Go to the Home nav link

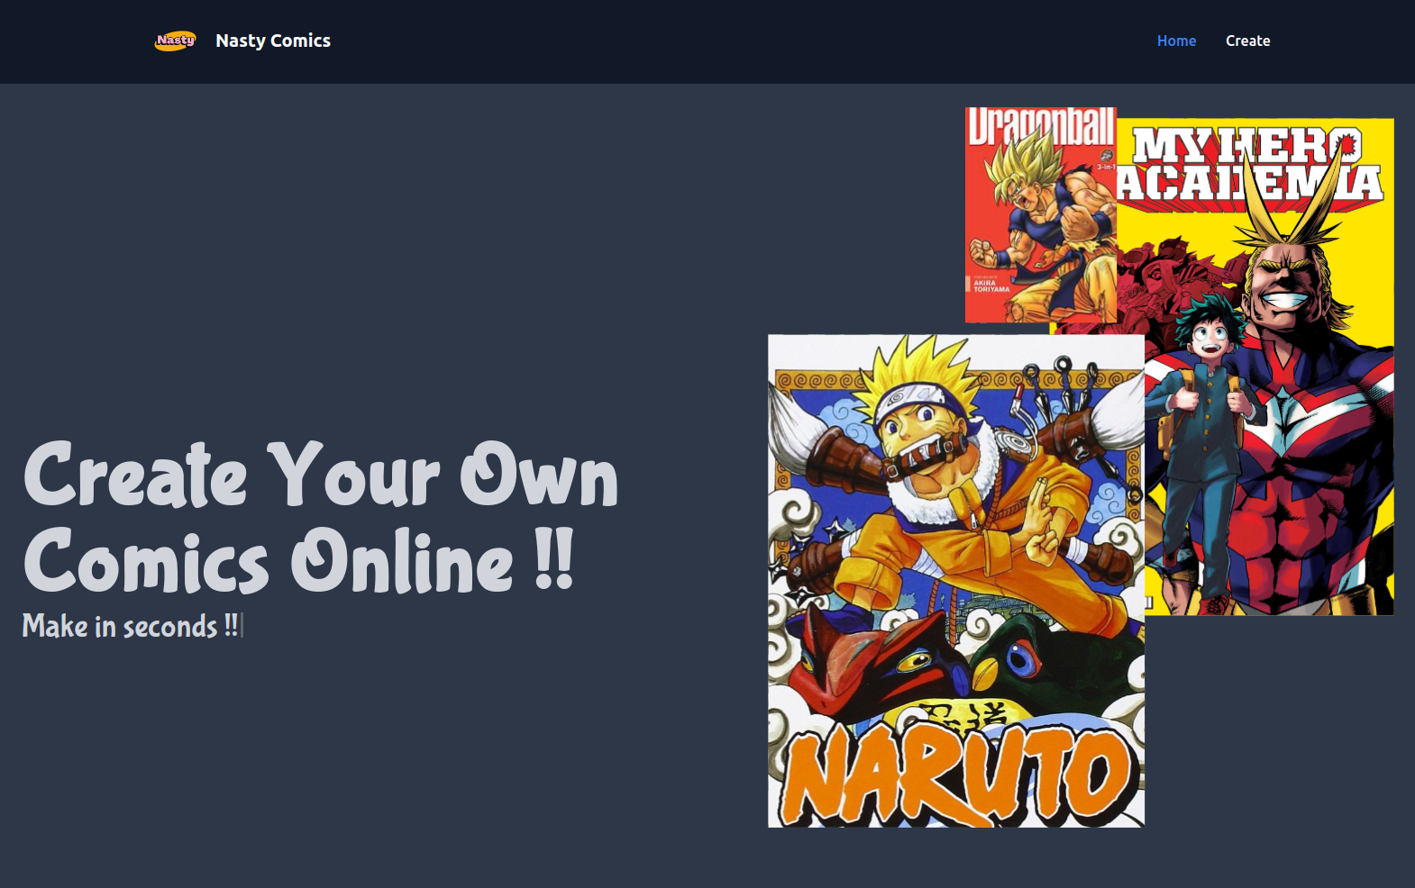pos(1176,41)
